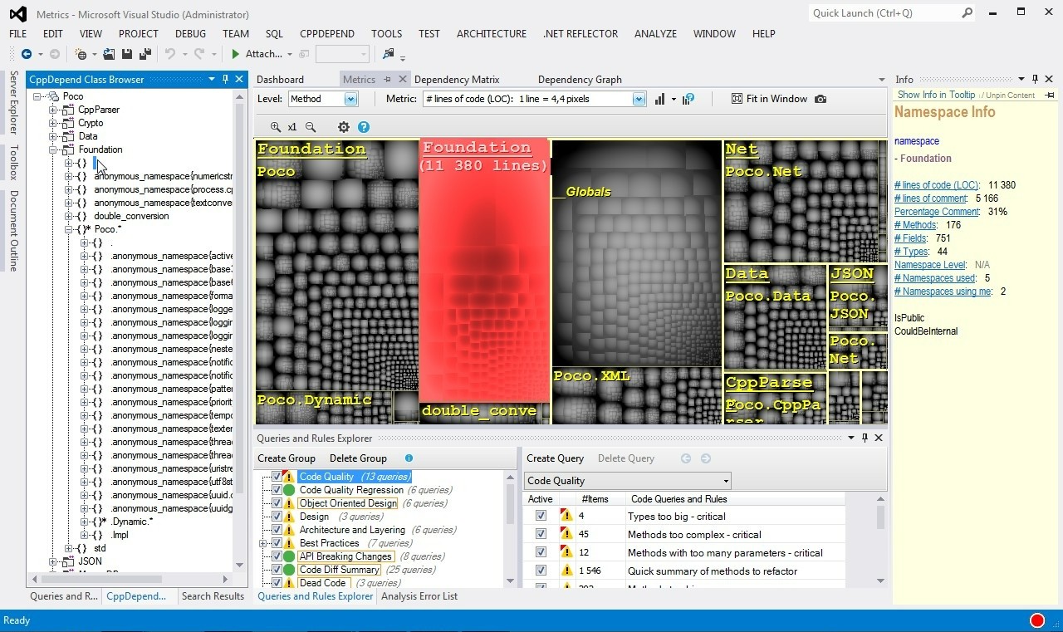Click the Open File toolbar icon
The height and width of the screenshot is (632, 1063).
click(110, 54)
